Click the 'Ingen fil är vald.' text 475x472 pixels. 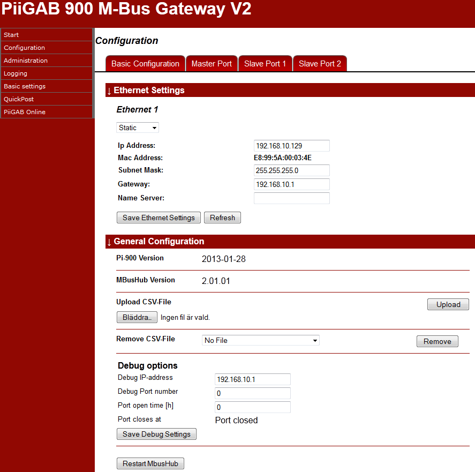coord(185,317)
